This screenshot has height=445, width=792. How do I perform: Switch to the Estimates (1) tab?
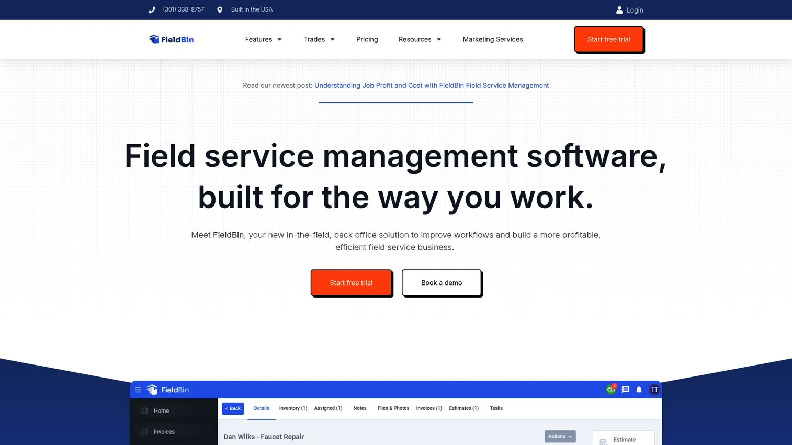[x=464, y=408]
